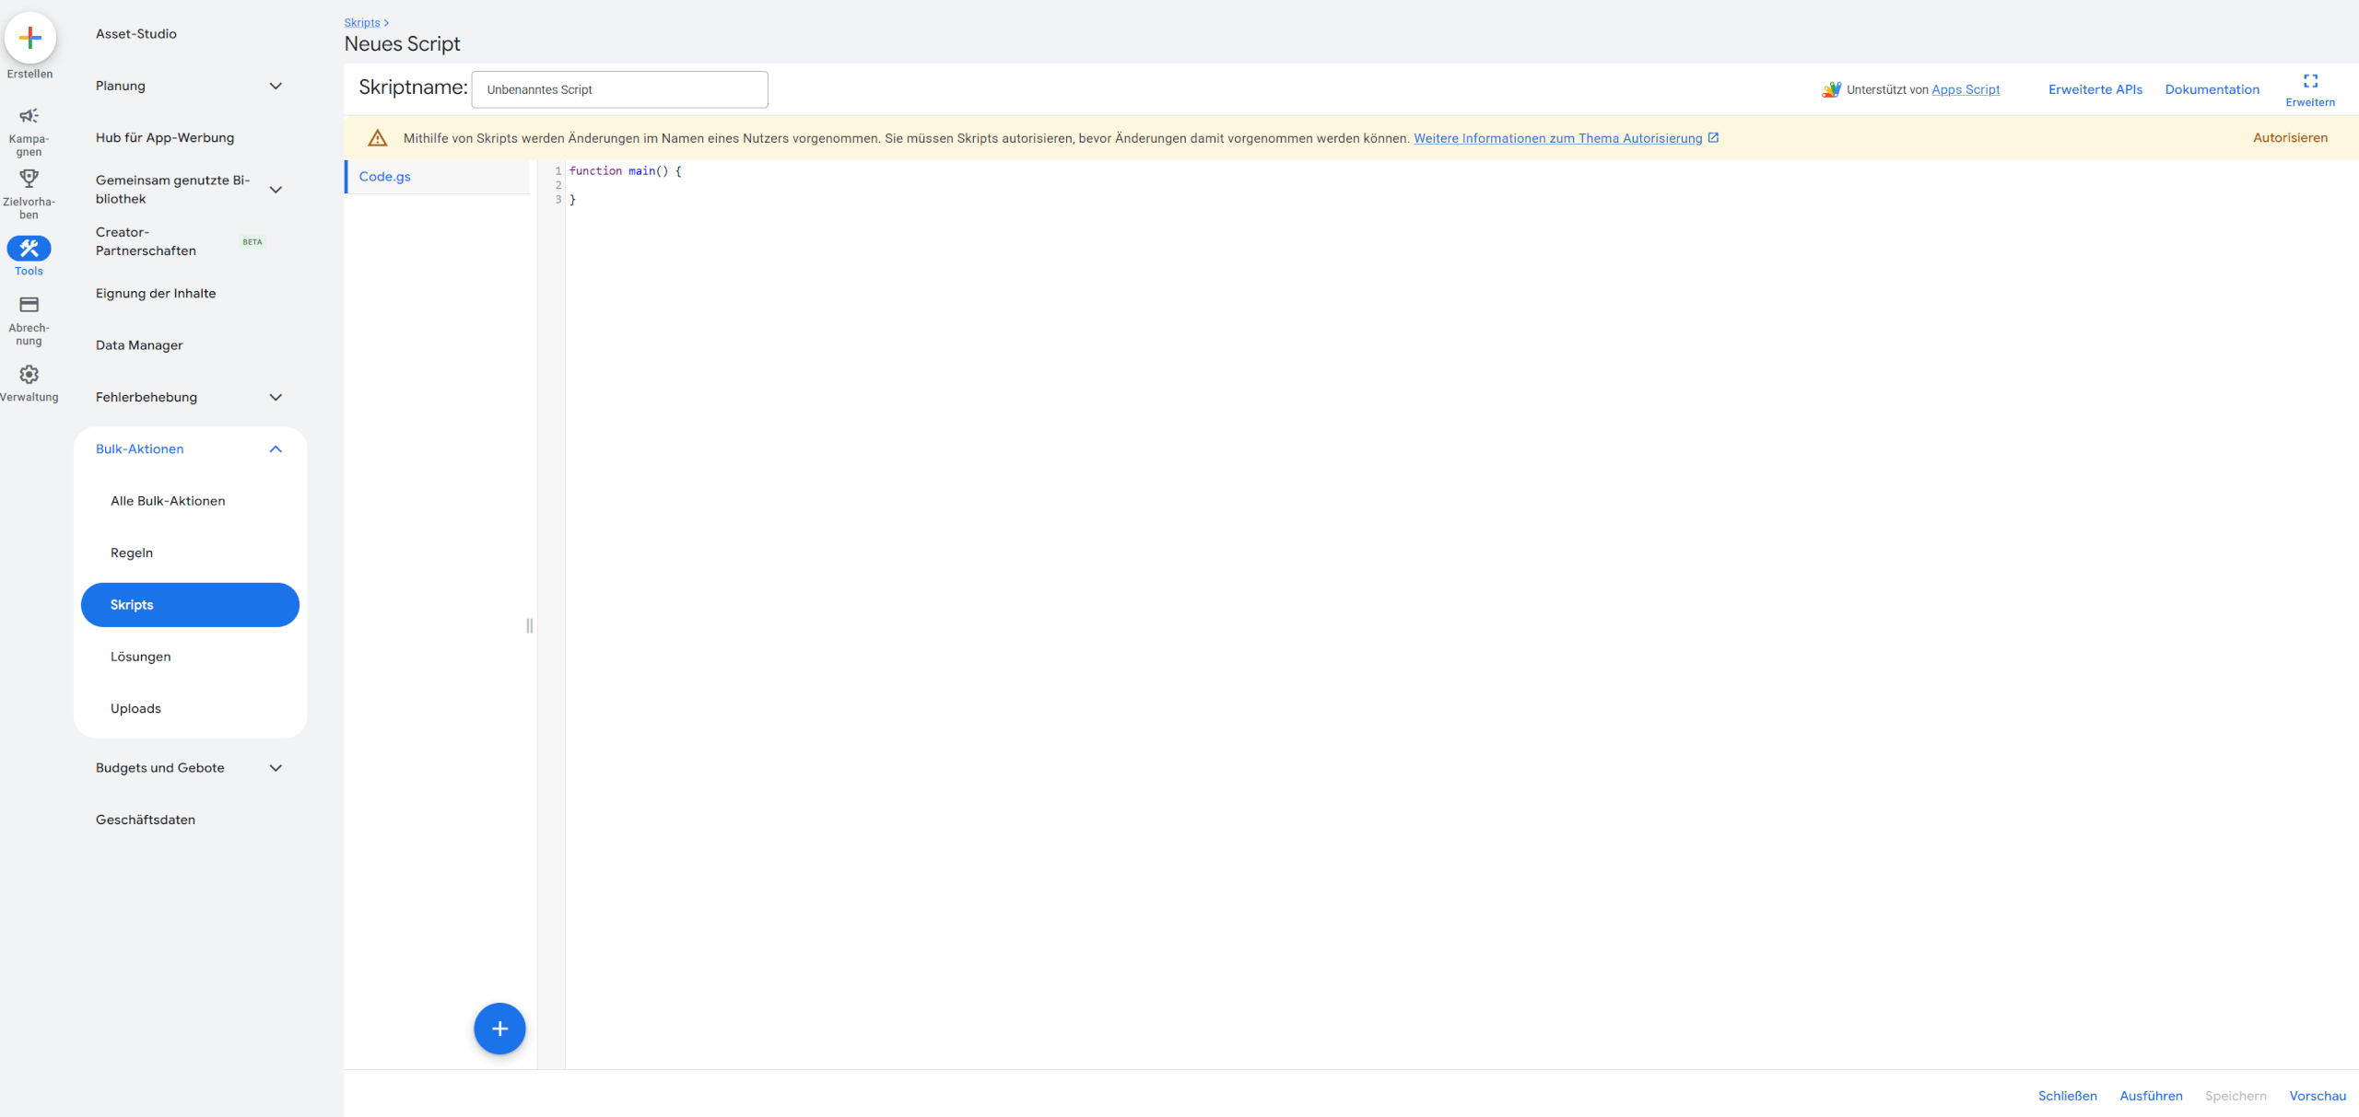Switch to the Code.gs tab

384,176
